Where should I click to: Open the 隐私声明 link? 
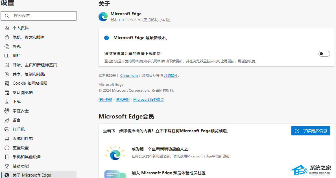(123, 99)
